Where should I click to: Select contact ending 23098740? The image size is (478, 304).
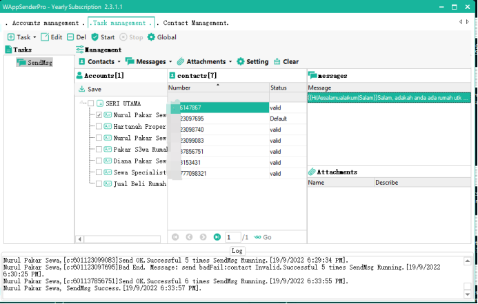click(218, 130)
